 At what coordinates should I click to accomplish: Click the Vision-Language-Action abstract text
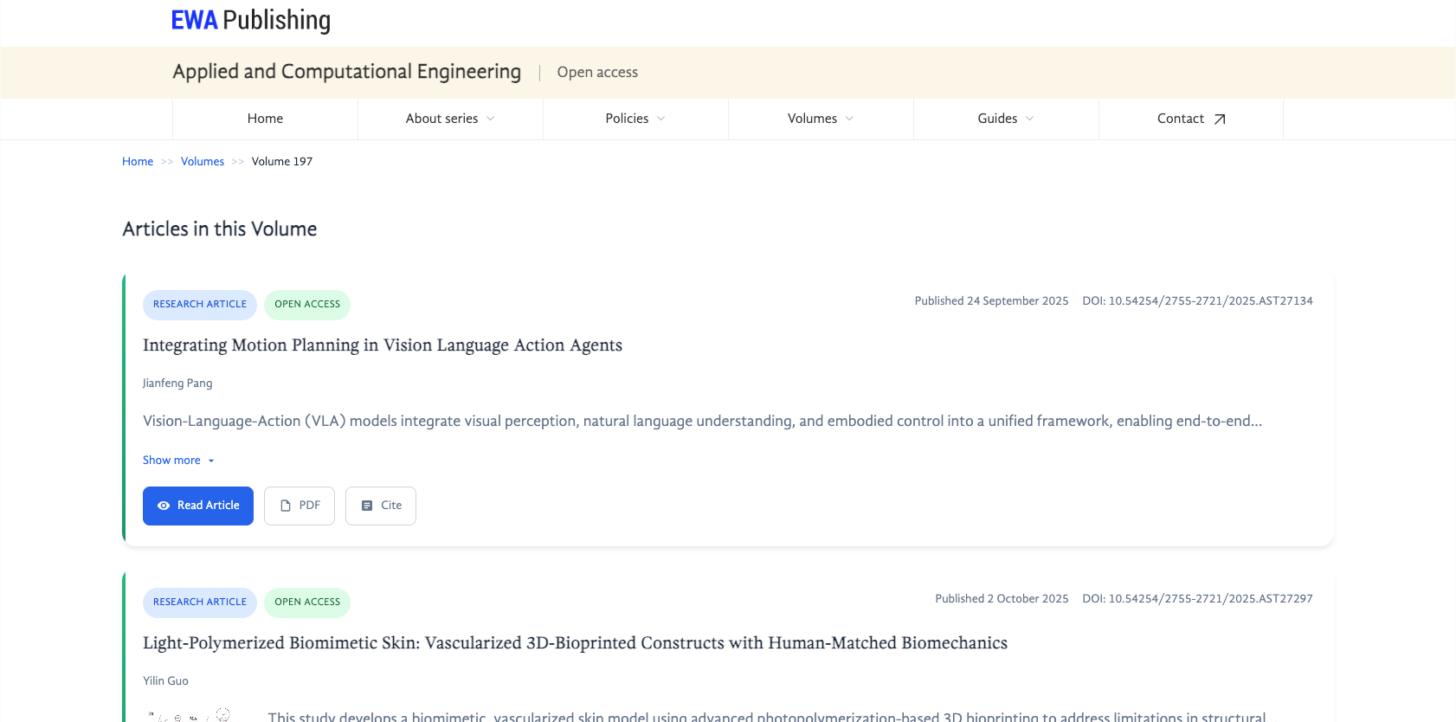pos(702,422)
